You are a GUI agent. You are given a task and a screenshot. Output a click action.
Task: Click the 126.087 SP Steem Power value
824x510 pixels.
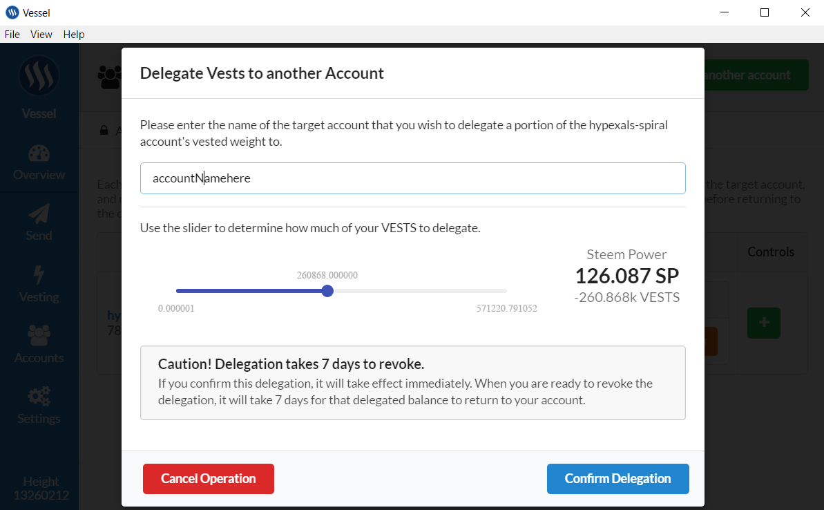pos(627,276)
